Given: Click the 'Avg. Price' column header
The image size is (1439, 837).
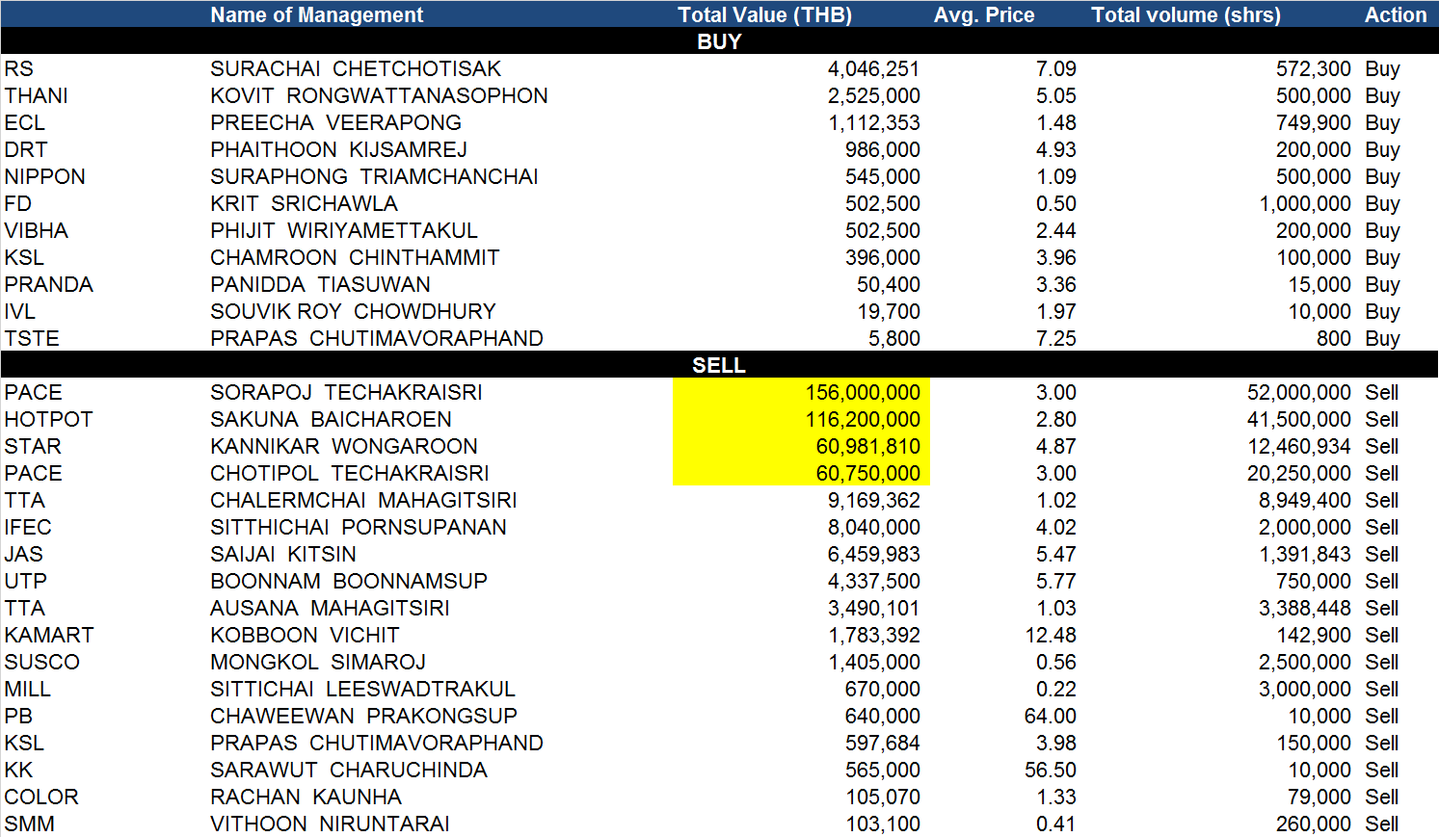Looking at the screenshot, I should coord(984,14).
